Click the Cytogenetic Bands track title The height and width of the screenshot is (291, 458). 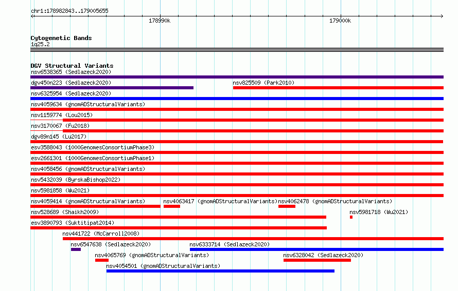pyautogui.click(x=61, y=38)
